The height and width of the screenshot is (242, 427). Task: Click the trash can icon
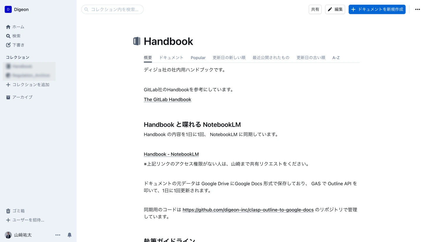pos(8,211)
